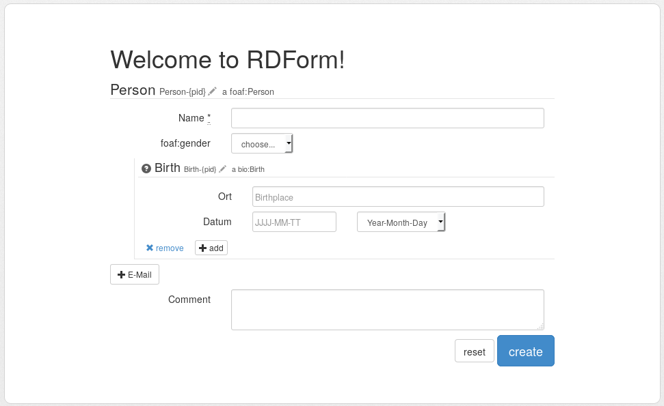Click the Ort label
This screenshot has height=406, width=664.
[225, 197]
